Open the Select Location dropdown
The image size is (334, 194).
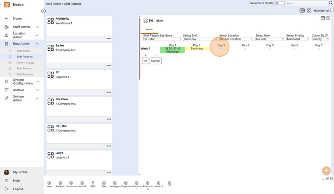pos(236,39)
